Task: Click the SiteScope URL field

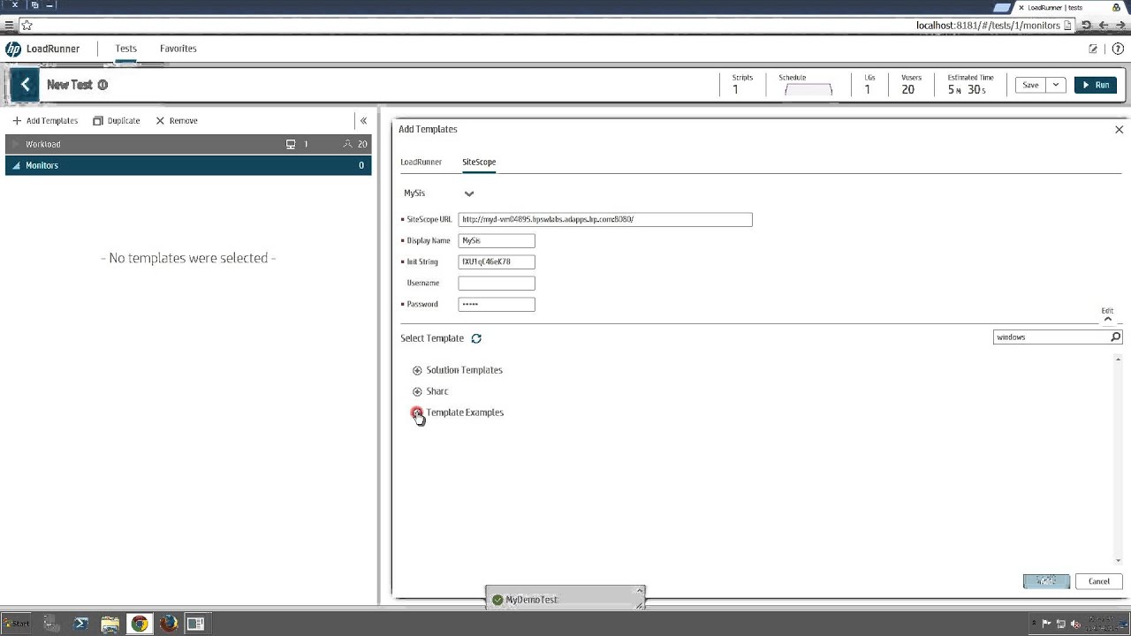Action: click(x=605, y=220)
